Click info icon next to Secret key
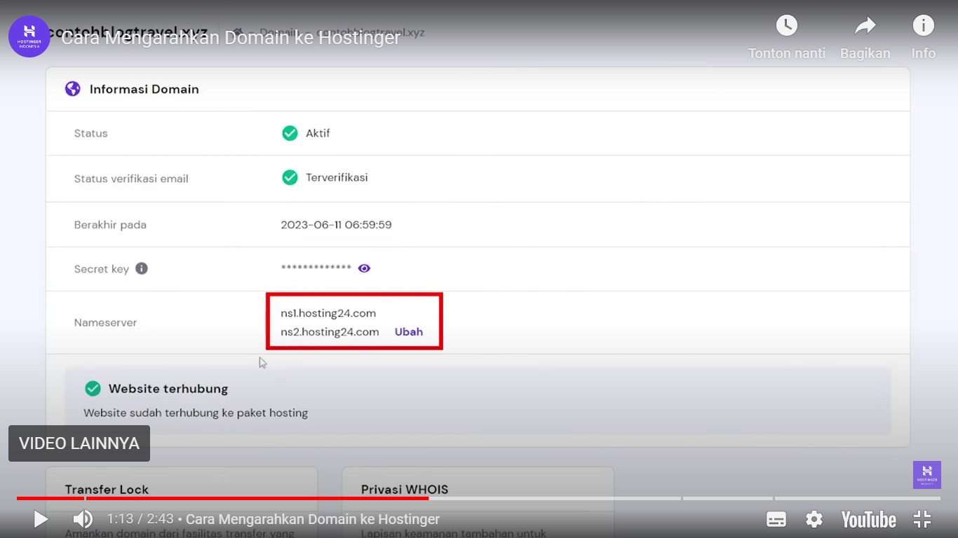The height and width of the screenshot is (538, 958). click(x=142, y=268)
